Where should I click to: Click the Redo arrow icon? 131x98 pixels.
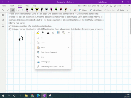pos(8,10)
